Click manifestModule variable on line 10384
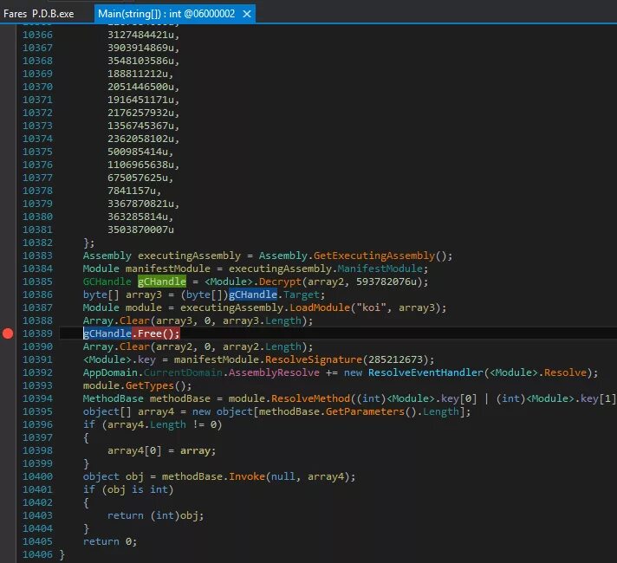 168,269
